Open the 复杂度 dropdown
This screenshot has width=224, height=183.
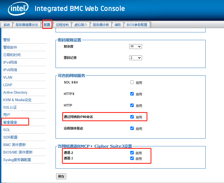coord(136,47)
